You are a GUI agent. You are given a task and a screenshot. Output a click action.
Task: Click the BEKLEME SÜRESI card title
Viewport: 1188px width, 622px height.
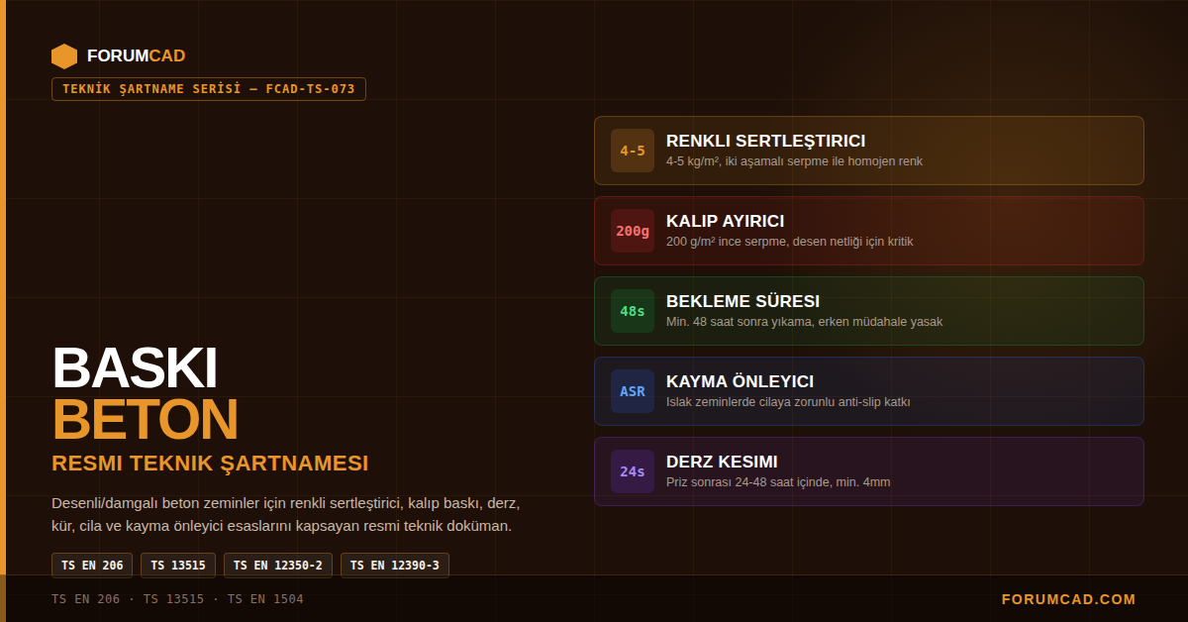tap(743, 301)
